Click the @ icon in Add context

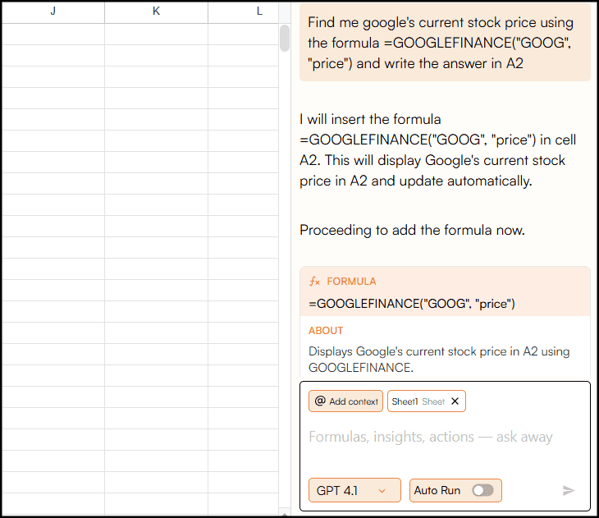coord(320,401)
